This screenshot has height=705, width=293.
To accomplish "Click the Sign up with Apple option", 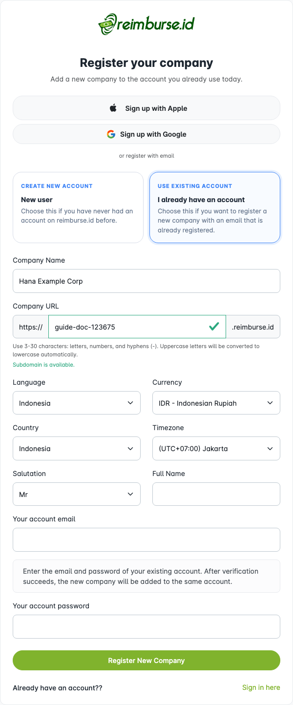I will [146, 108].
